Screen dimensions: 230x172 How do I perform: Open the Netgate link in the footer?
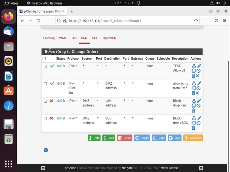[x=127, y=168]
